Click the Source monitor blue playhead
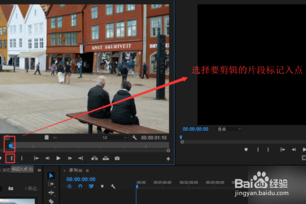Screen dimensions: 306x204 [11, 146]
